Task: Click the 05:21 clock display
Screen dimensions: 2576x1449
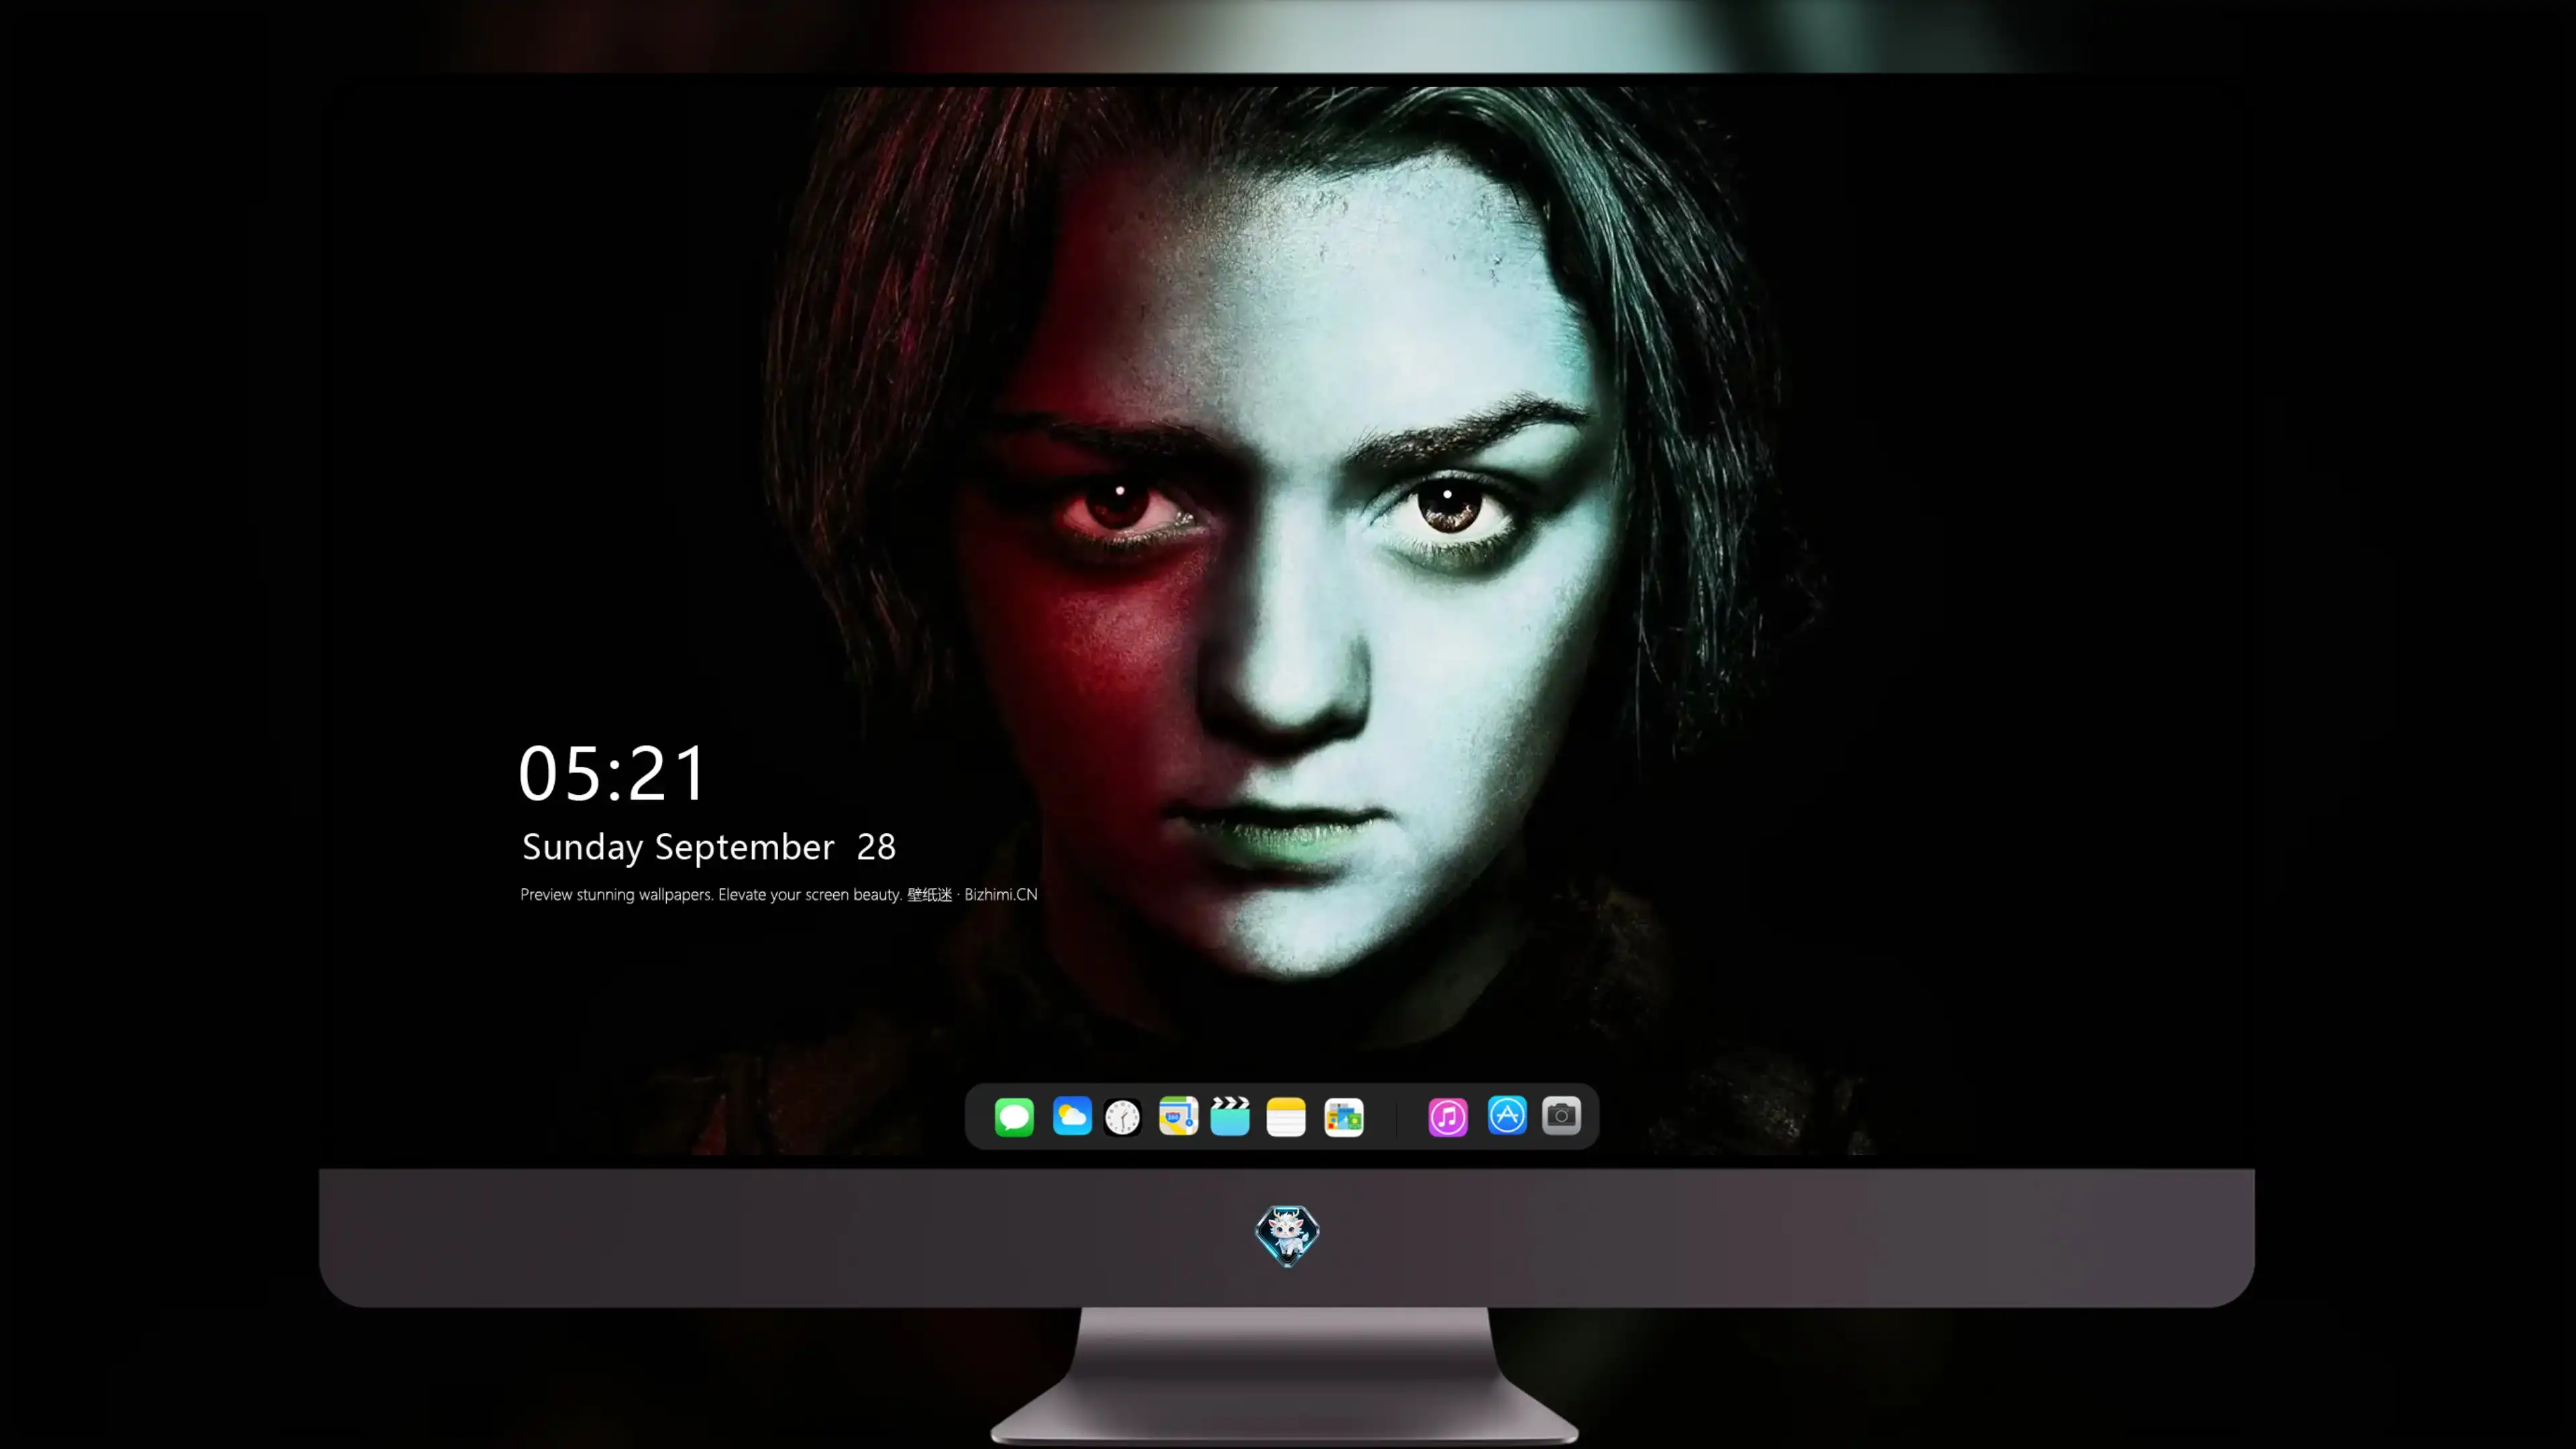Action: pos(612,773)
